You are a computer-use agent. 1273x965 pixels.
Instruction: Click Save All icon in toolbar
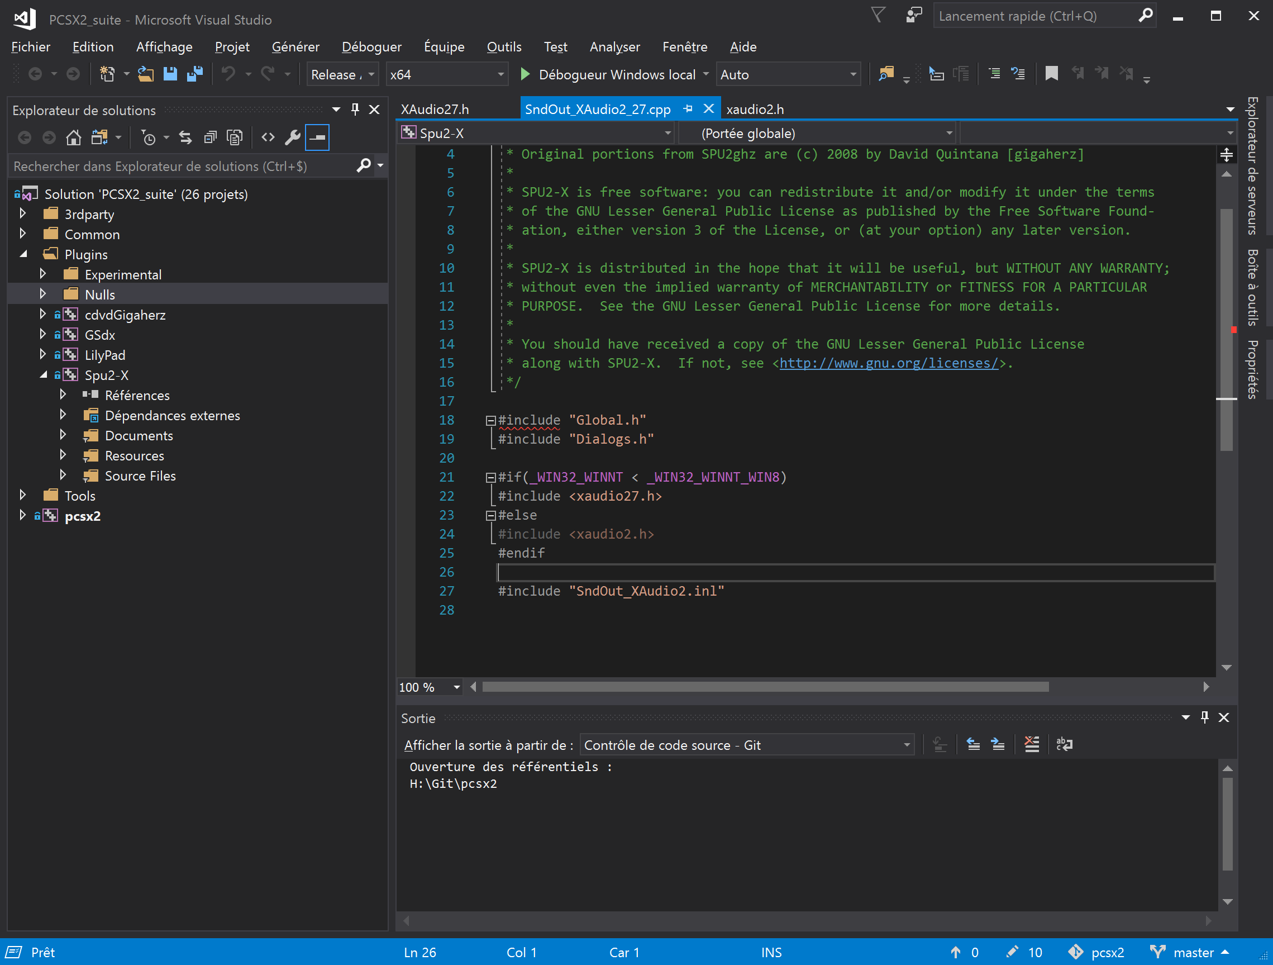[194, 74]
